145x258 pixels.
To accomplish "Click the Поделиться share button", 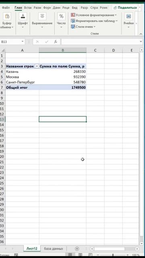I will pyautogui.click(x=125, y=8).
